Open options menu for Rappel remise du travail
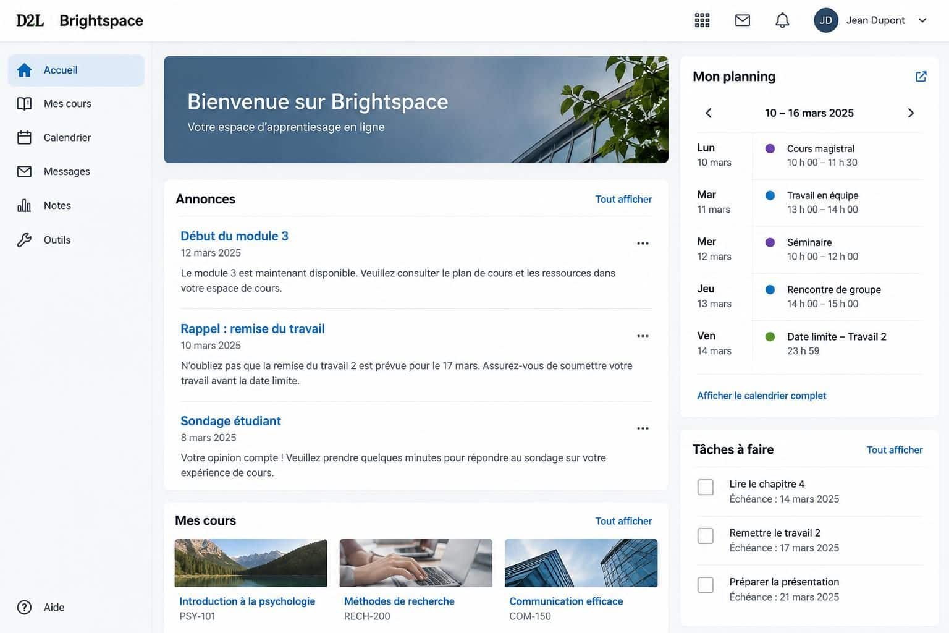Viewport: 949px width, 633px height. (643, 336)
